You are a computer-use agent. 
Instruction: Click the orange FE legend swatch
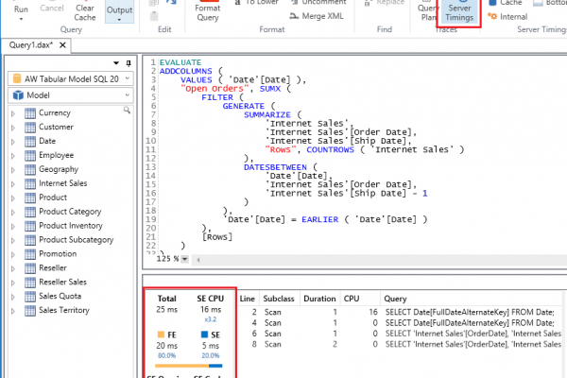pyautogui.click(x=161, y=335)
